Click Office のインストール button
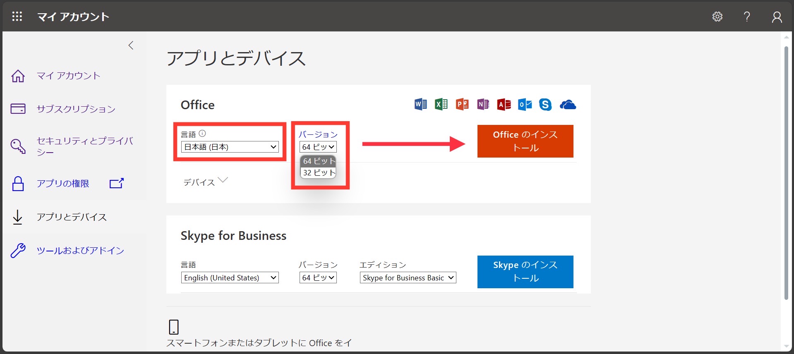This screenshot has width=794, height=354. pos(525,141)
